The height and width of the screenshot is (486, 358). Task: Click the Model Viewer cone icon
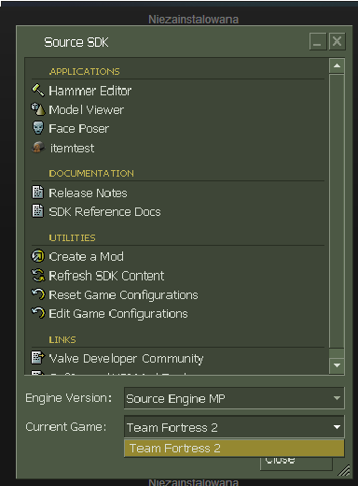(38, 109)
